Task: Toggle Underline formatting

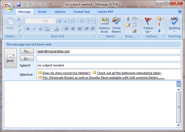Action: pyautogui.click(x=40, y=29)
